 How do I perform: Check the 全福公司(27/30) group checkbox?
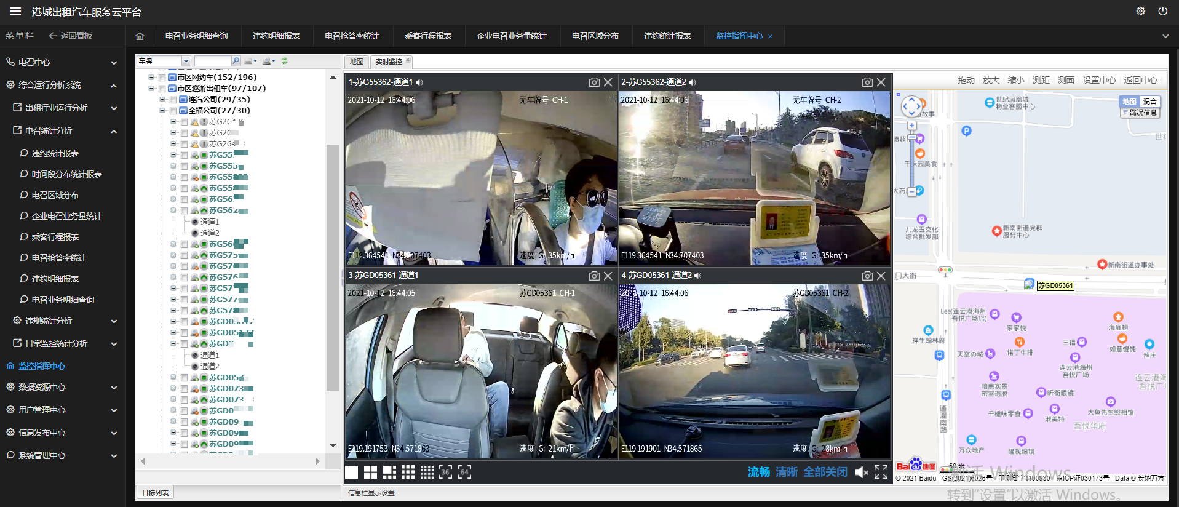pos(173,111)
